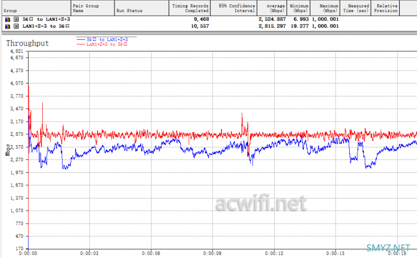Click the Throughput chart title
417x258 pixels.
click(x=27, y=43)
